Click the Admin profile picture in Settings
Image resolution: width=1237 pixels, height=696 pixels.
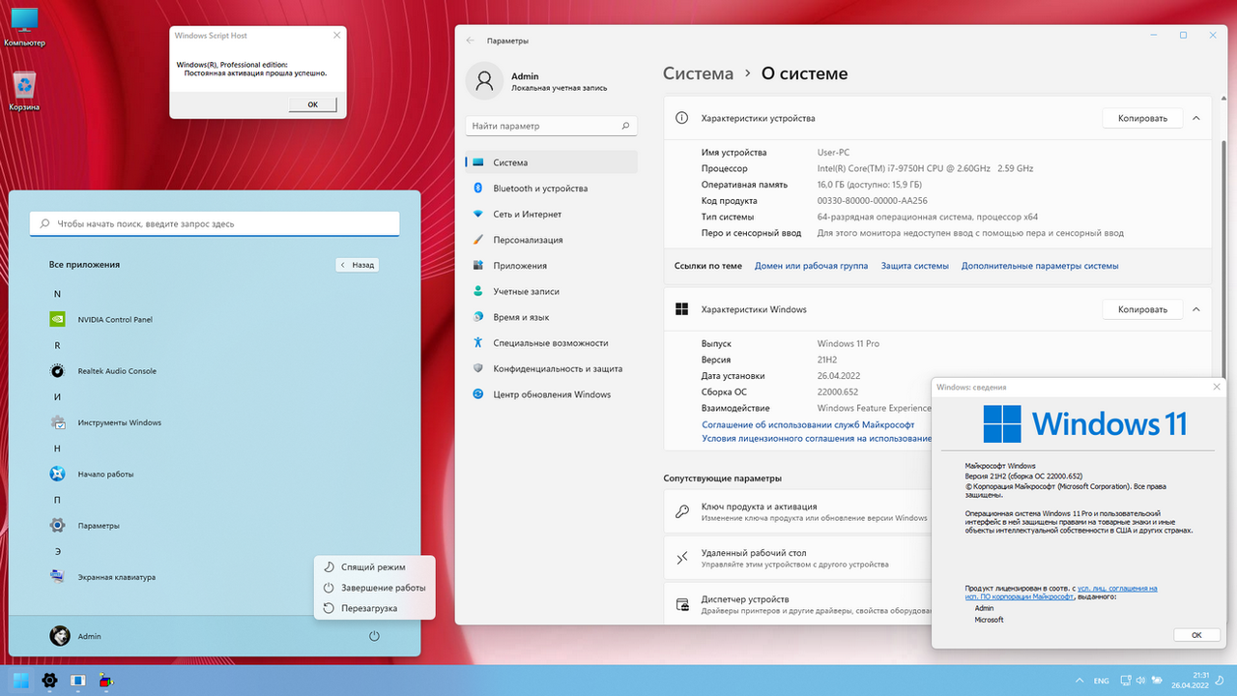tap(483, 81)
